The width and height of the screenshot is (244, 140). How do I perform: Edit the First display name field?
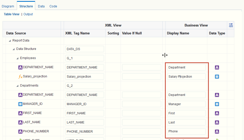[x=186, y=113]
